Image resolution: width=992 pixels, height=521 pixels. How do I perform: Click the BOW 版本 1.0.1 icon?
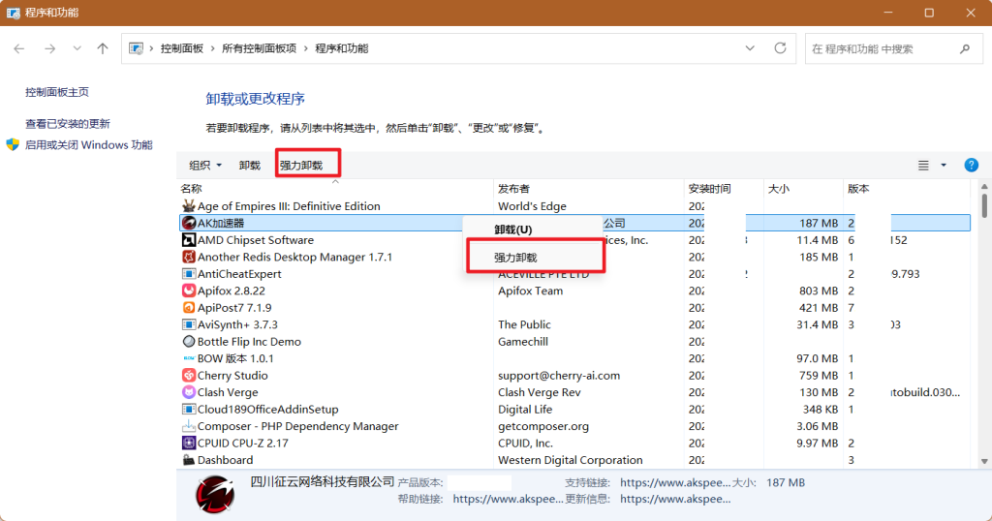(x=189, y=358)
